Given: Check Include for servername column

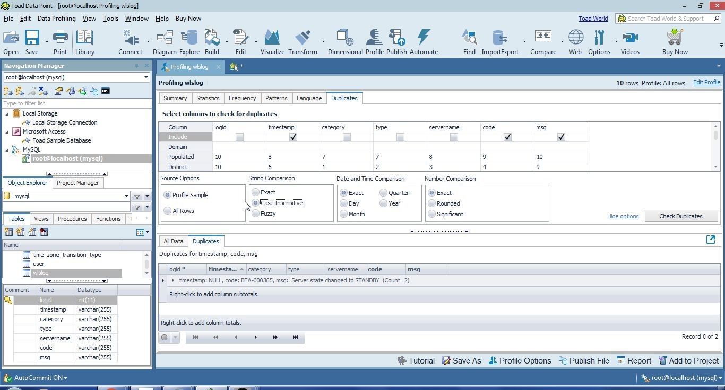Looking at the screenshot, I should point(454,137).
